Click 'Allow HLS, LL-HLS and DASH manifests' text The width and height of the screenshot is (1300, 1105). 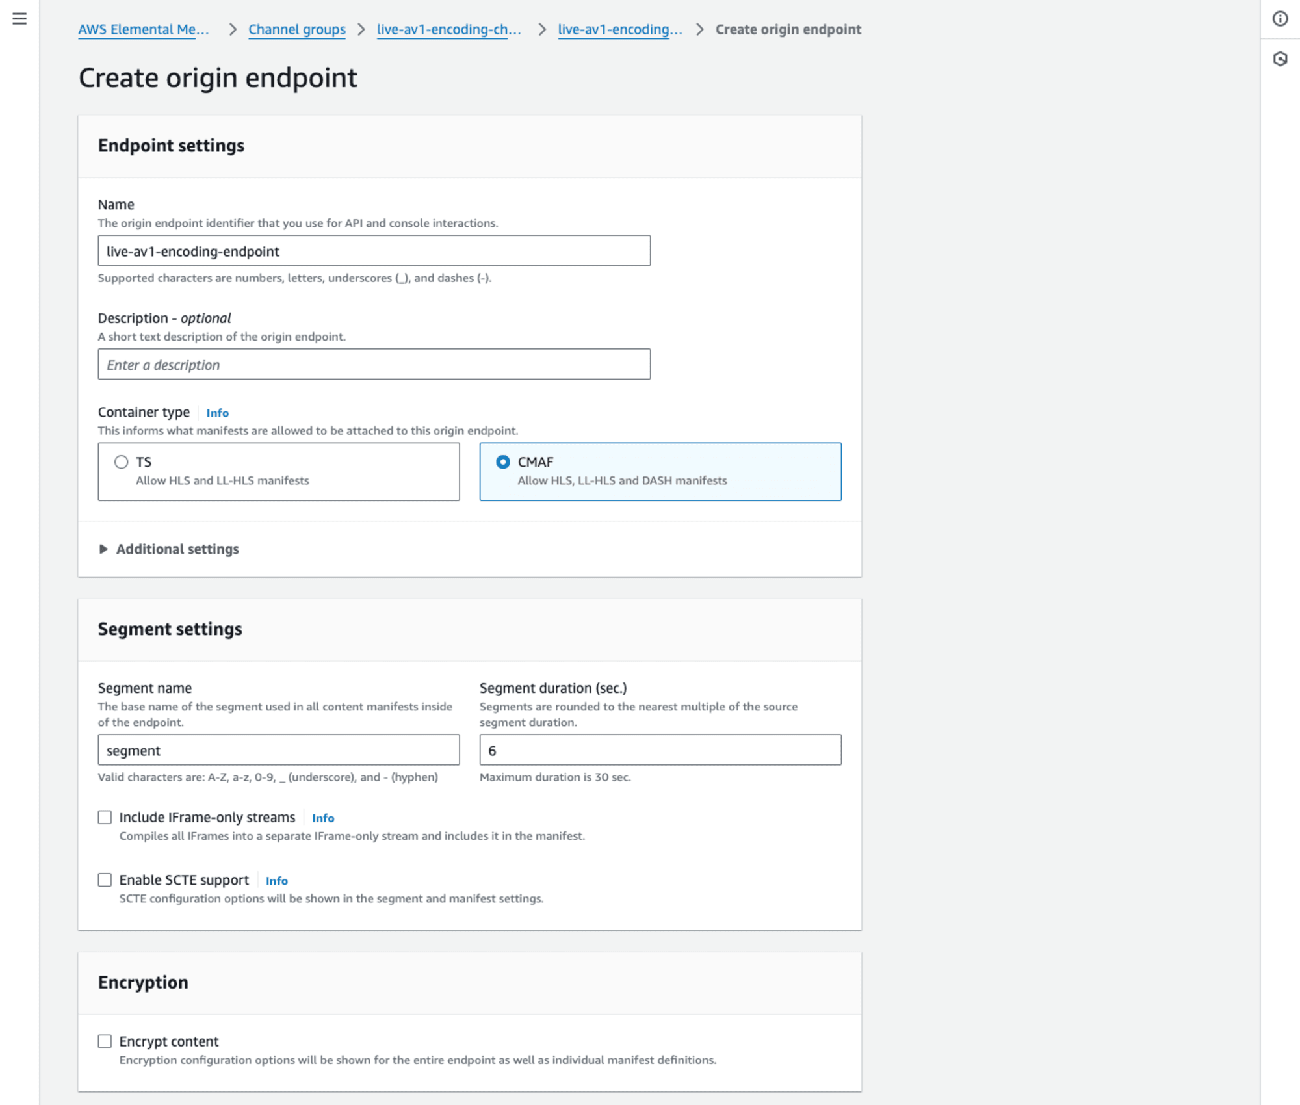[622, 480]
